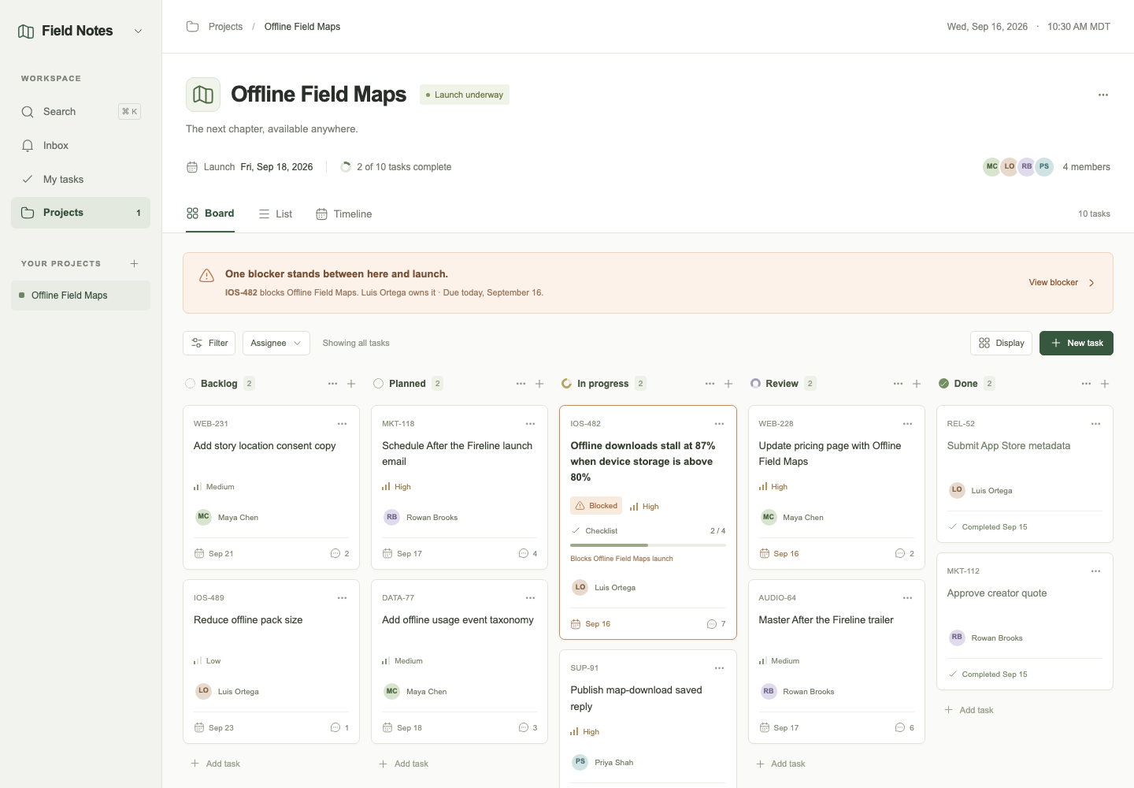Select the Board tab
Screen dimensions: 1134x788
pyautogui.click(x=210, y=214)
